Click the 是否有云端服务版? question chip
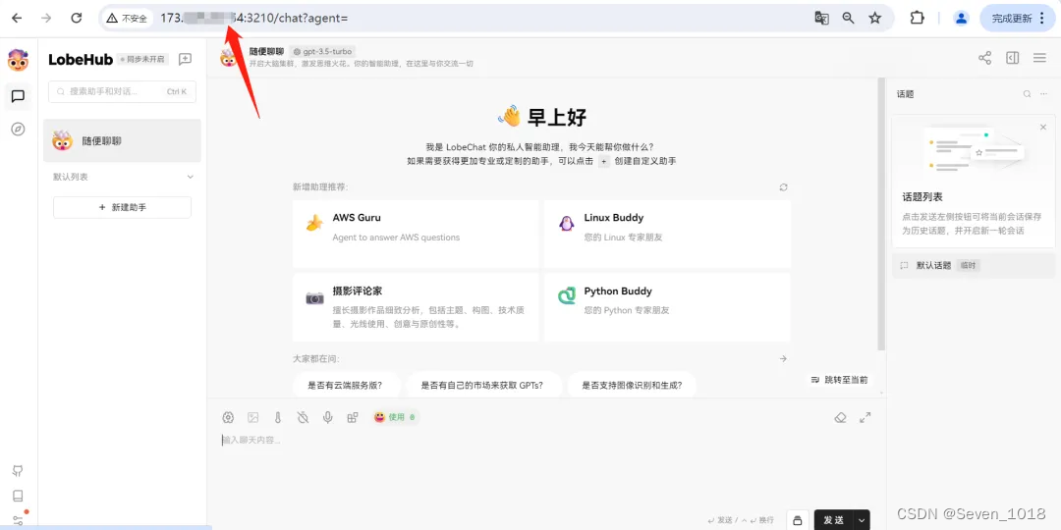 pyautogui.click(x=345, y=386)
